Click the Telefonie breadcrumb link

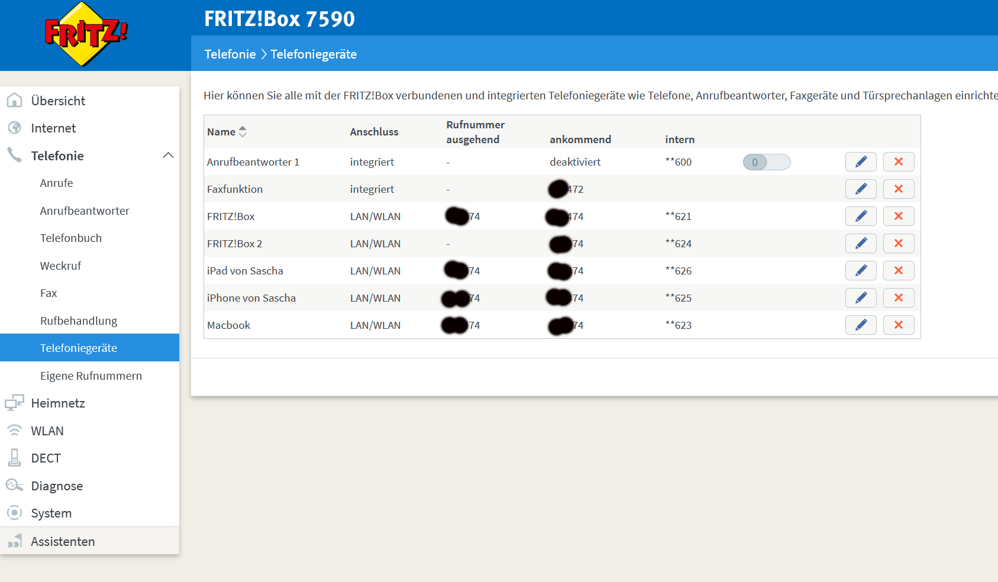230,54
